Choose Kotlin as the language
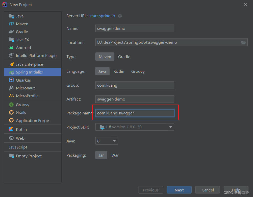253x197 pixels. pyautogui.click(x=119, y=71)
